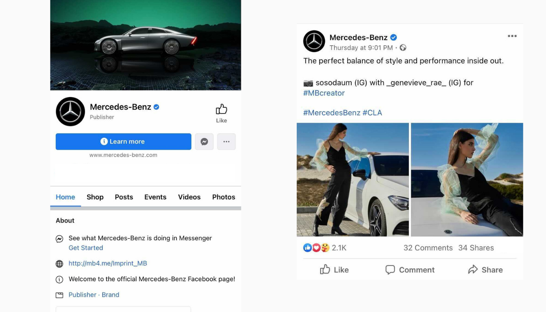Open the post options ellipsis menu
This screenshot has height=312, width=546.
(512, 36)
